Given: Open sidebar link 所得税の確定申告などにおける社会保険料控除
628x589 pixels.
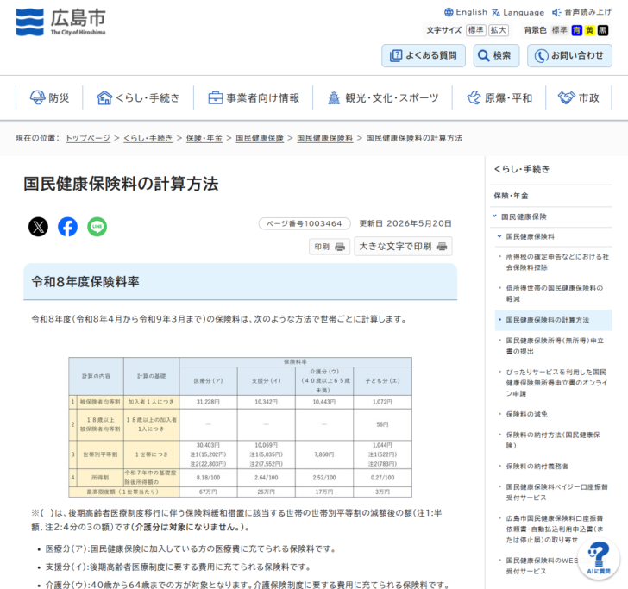Looking at the screenshot, I should click(557, 262).
